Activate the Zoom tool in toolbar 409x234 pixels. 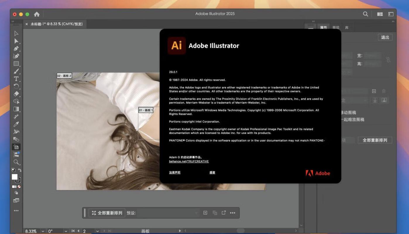click(16, 162)
